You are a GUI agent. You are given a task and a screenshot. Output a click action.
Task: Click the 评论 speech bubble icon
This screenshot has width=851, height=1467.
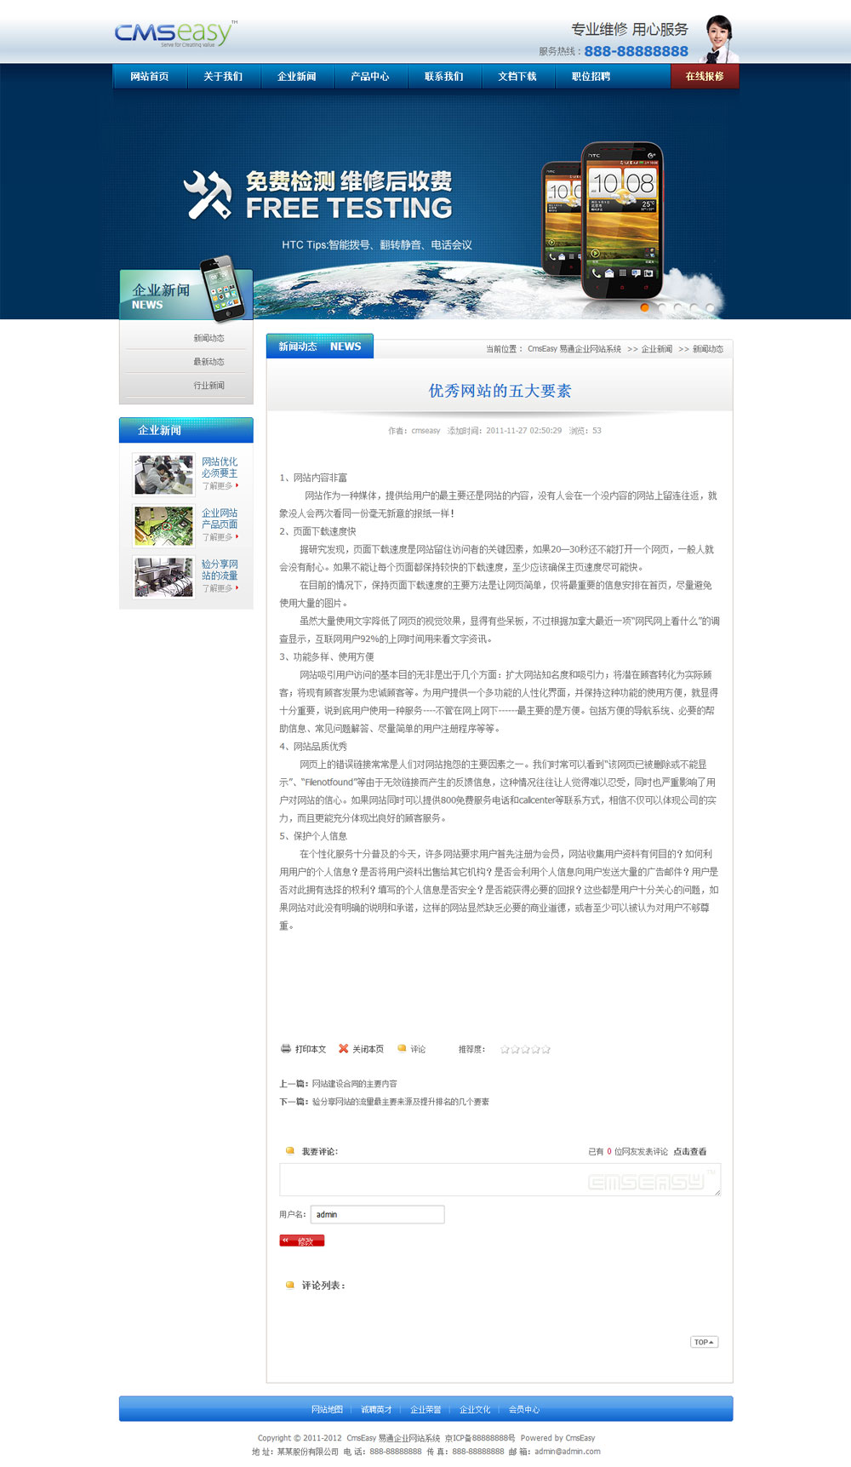(402, 1049)
